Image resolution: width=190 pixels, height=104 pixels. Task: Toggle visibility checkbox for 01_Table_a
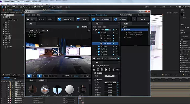[113, 33]
